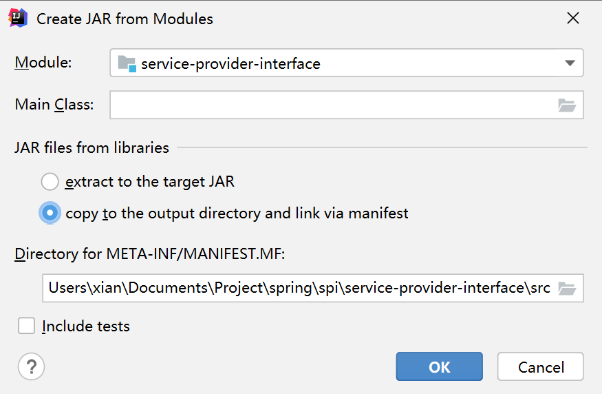Click the 'JAR files from libraries' section header
Image resolution: width=602 pixels, height=394 pixels.
pos(92,147)
